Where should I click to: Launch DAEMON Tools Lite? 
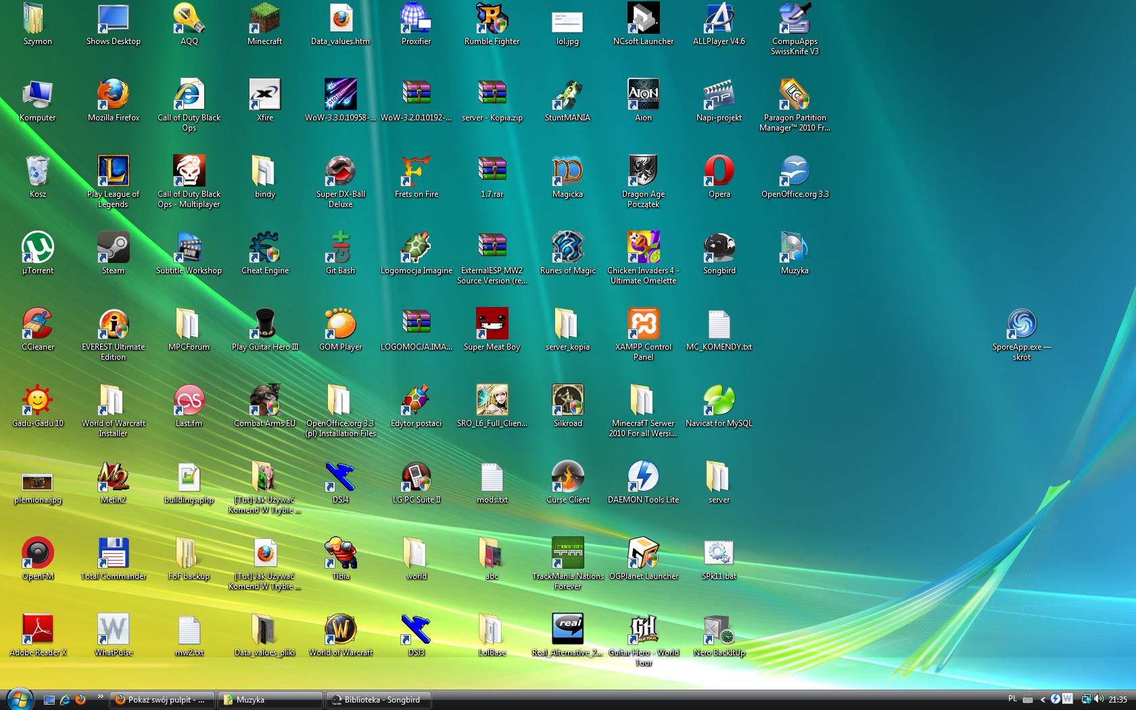point(644,483)
